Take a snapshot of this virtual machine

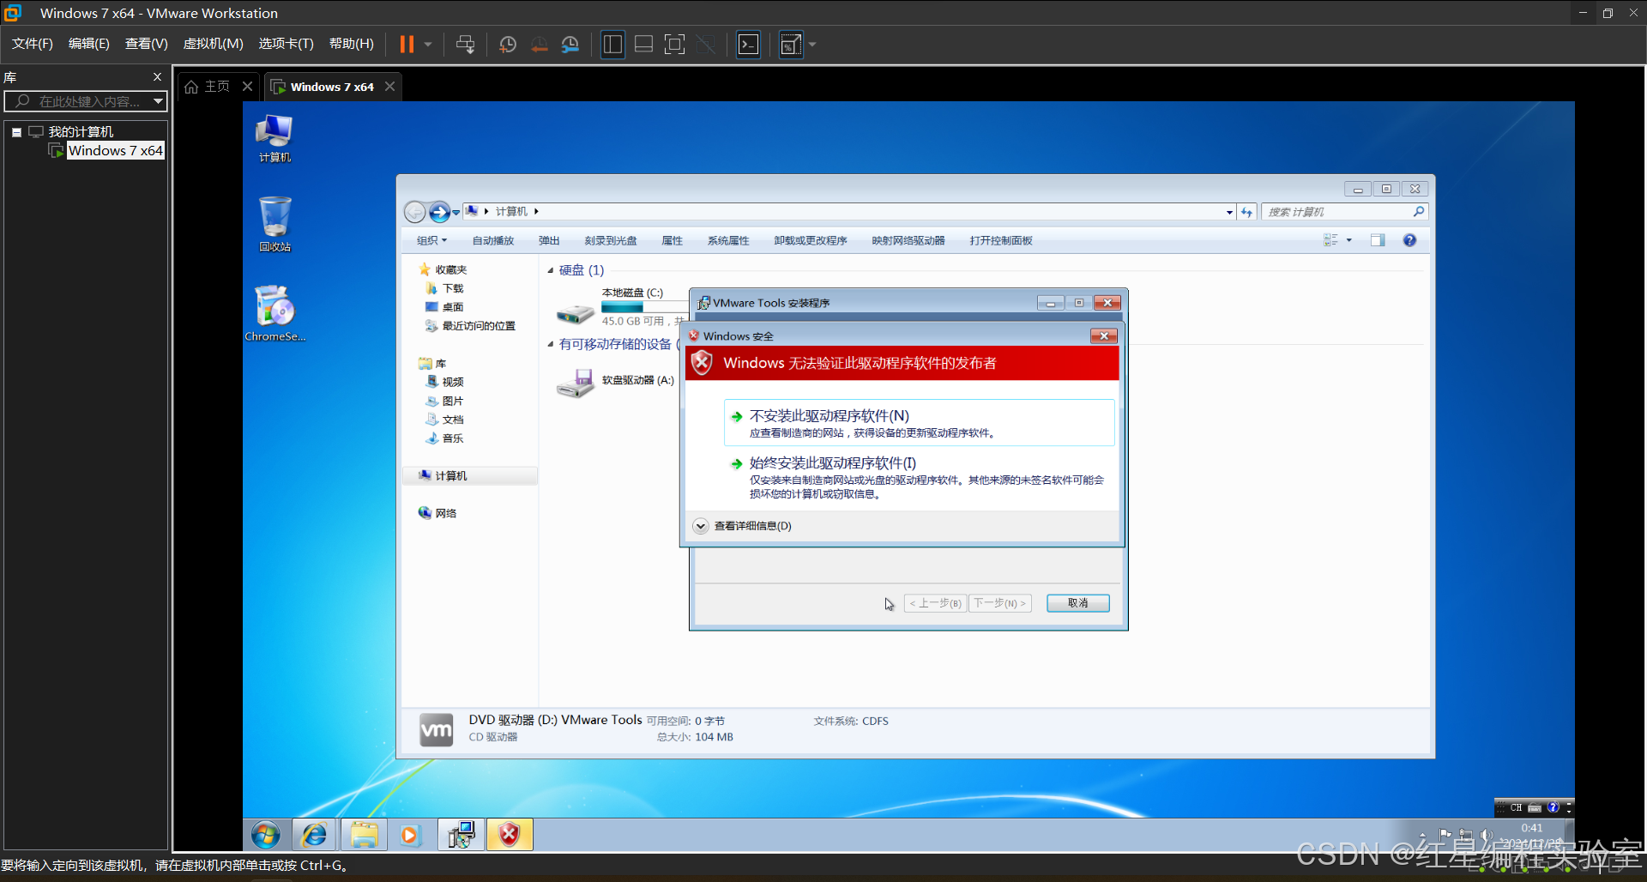pyautogui.click(x=508, y=44)
